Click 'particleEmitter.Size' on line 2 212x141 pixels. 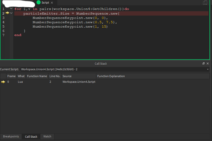[x=46, y=14]
